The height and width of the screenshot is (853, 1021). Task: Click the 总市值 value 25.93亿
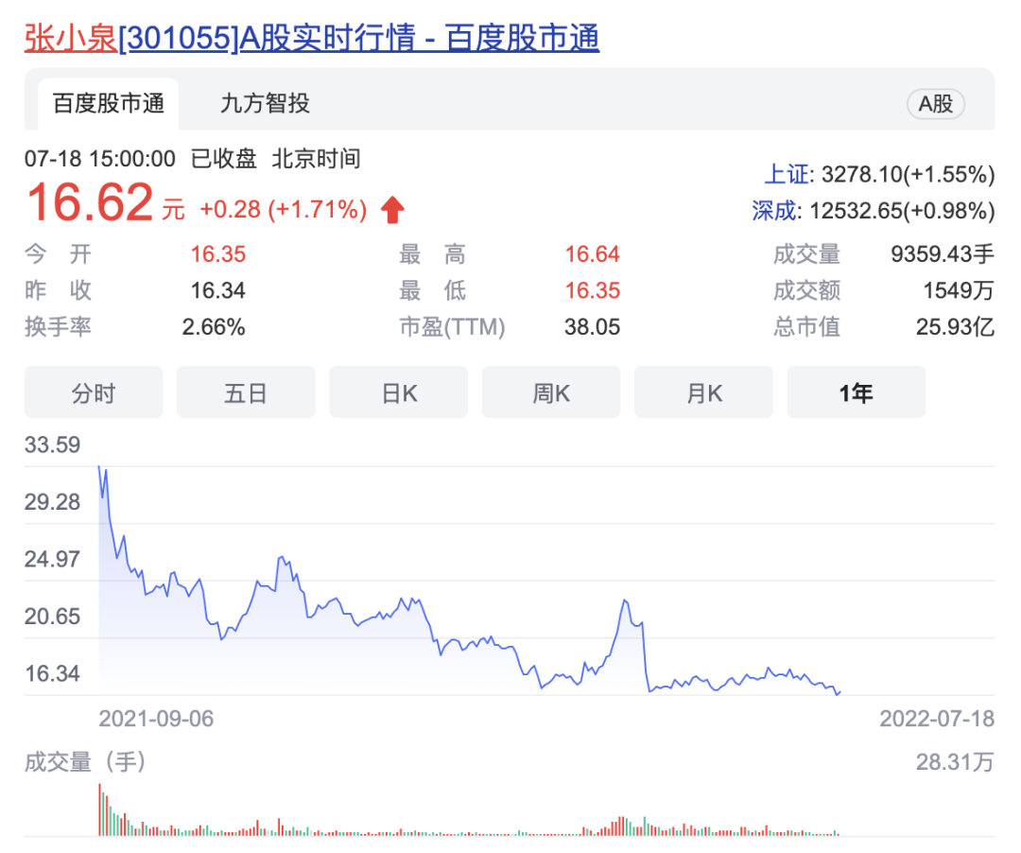click(955, 327)
